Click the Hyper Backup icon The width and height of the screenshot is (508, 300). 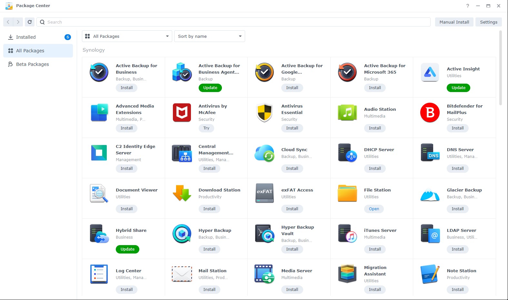[x=182, y=233]
